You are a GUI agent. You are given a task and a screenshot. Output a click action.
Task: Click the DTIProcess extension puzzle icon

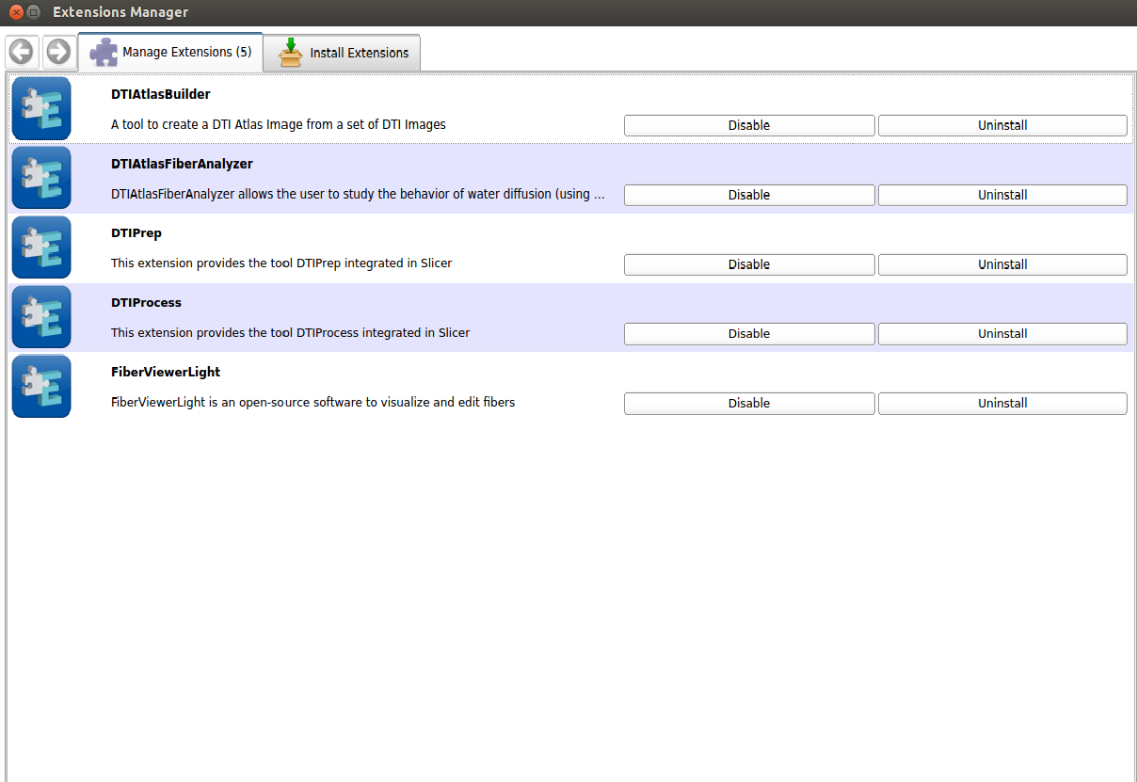point(41,317)
